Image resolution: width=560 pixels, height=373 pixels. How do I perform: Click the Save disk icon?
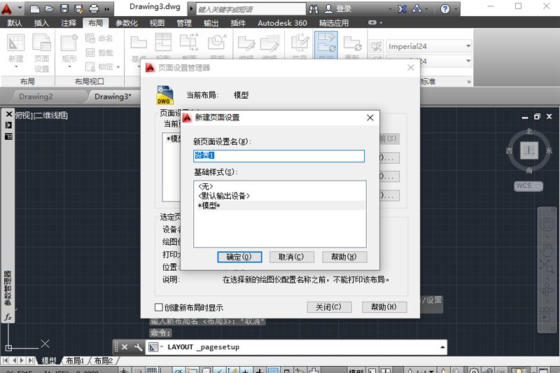tap(64, 9)
